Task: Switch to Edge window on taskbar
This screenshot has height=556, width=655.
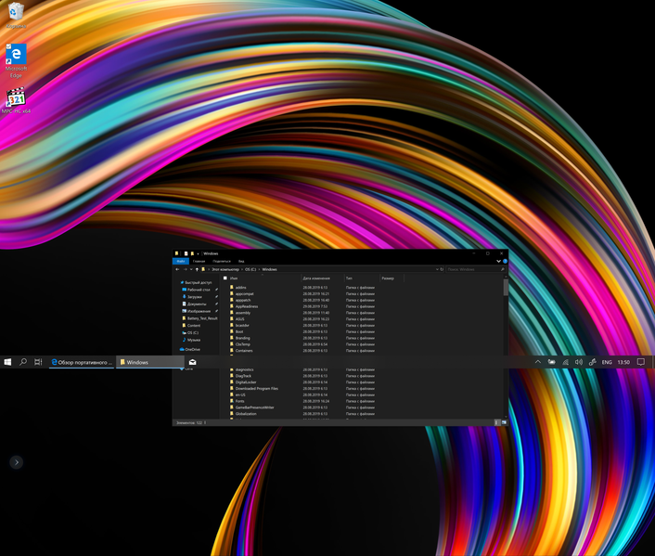Action: (x=82, y=362)
